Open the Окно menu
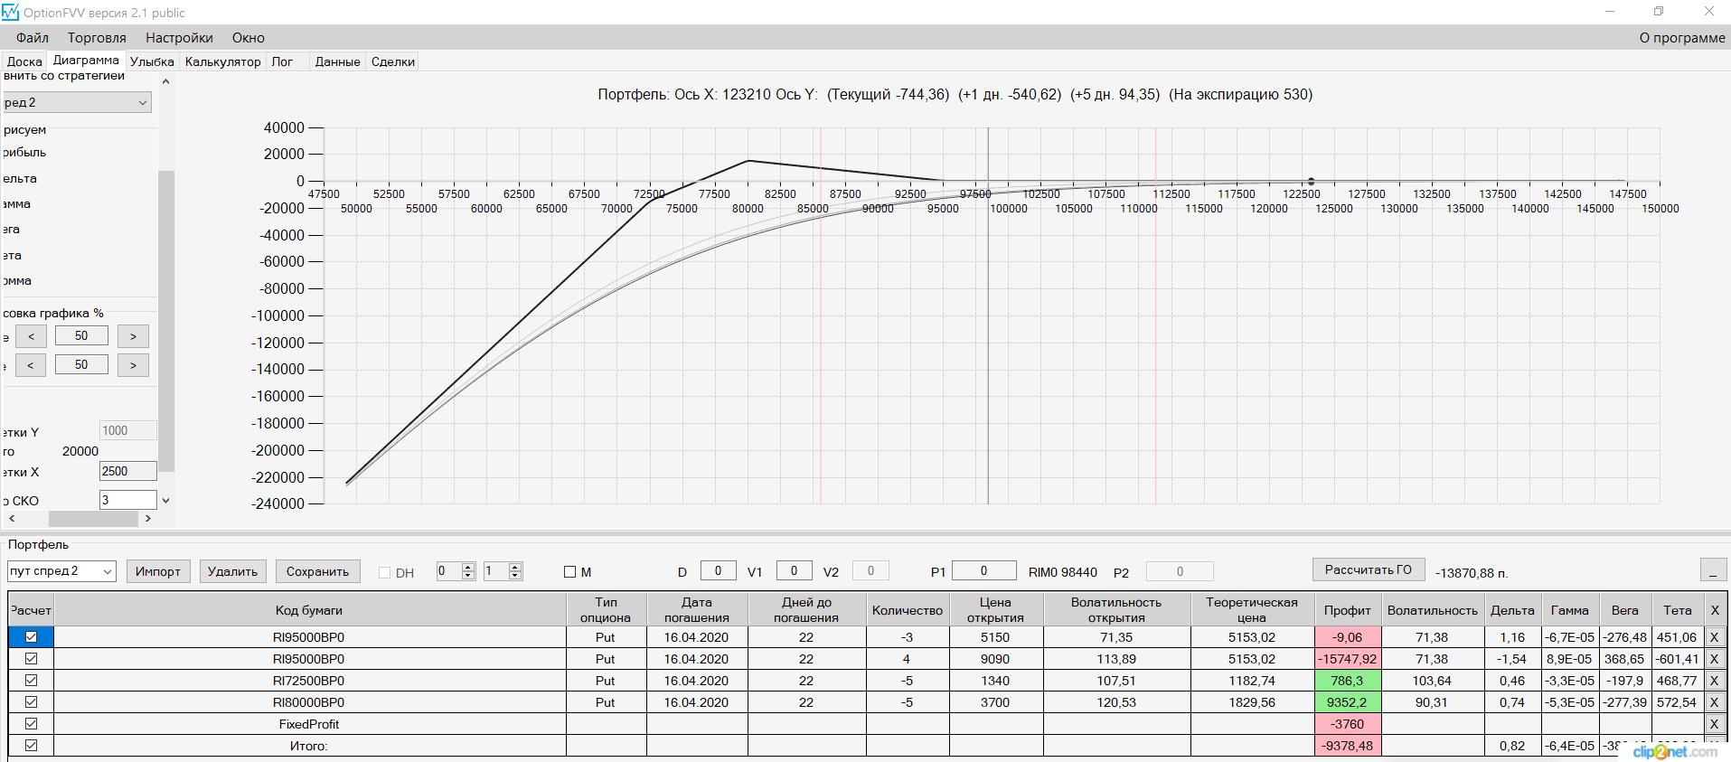 coord(249,38)
